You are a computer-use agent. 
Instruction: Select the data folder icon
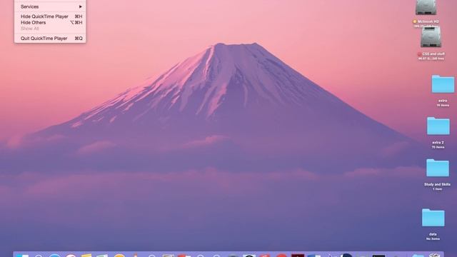tap(433, 218)
